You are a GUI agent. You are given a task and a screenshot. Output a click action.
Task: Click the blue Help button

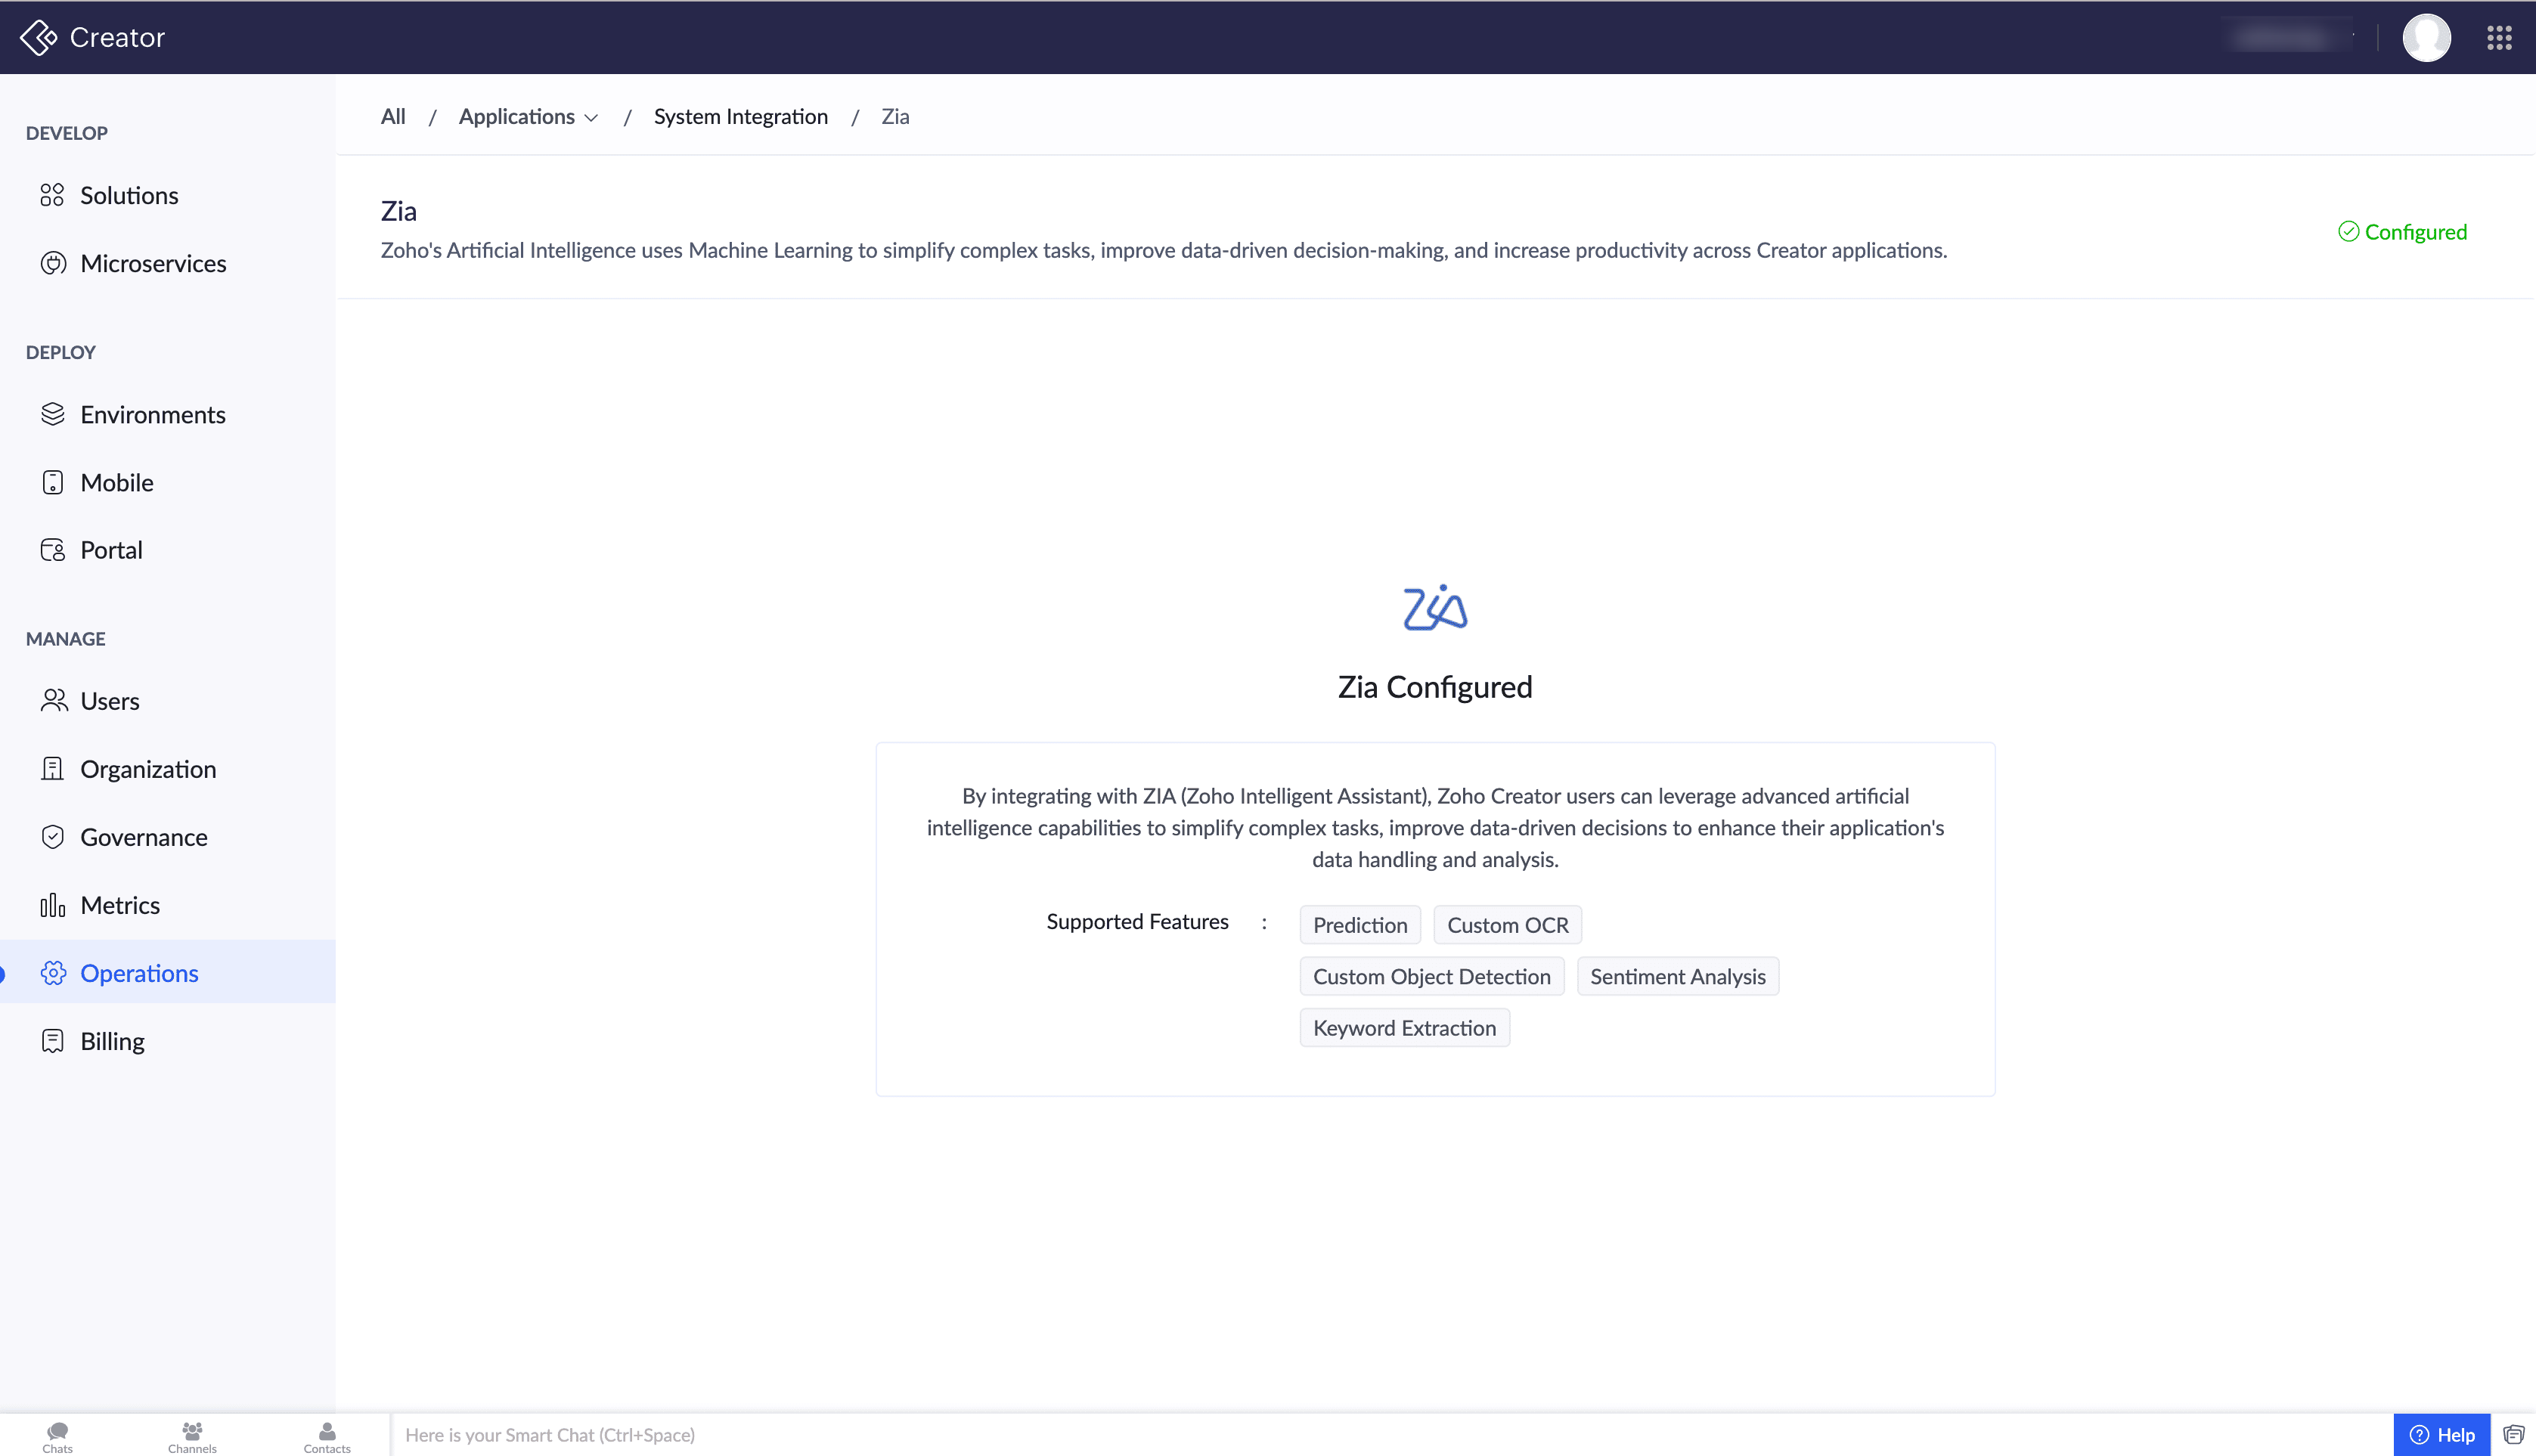[2441, 1435]
